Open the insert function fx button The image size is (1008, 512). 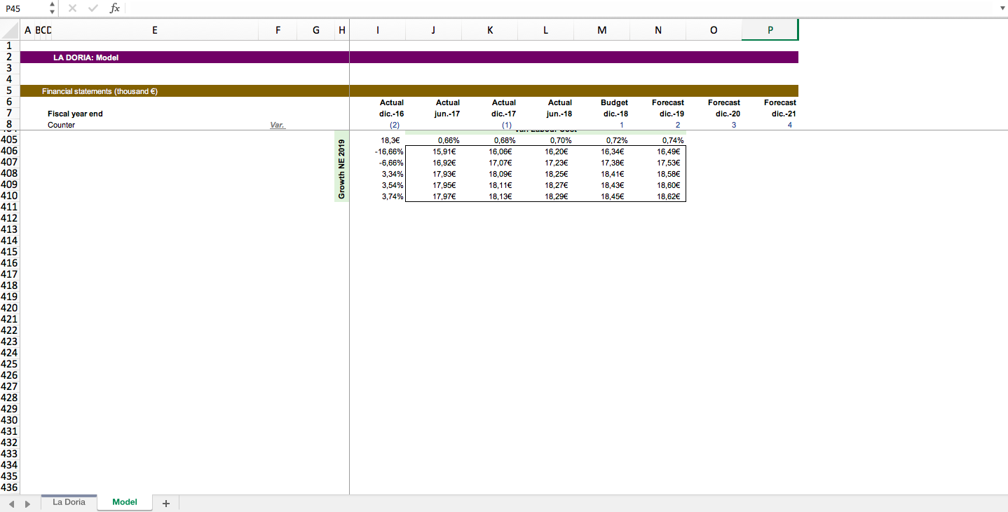click(115, 8)
